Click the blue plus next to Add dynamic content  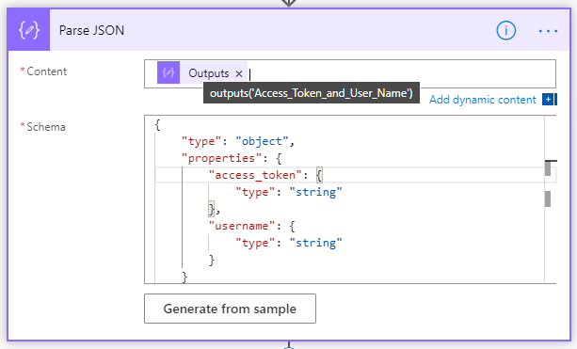point(548,100)
